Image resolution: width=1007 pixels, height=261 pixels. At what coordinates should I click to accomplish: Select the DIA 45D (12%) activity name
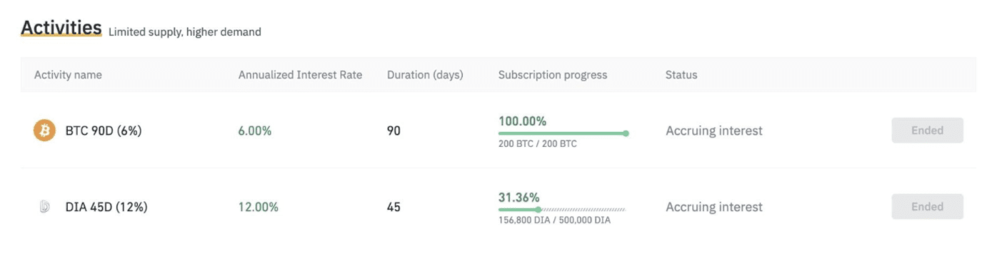(x=106, y=207)
